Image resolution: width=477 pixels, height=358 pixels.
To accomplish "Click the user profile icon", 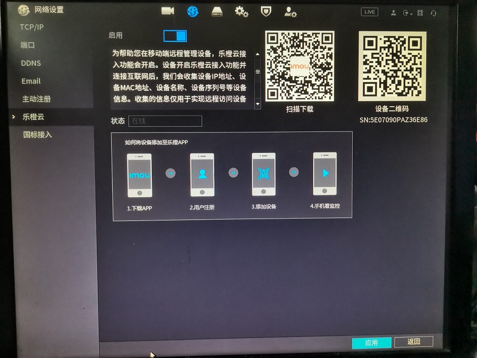I will pos(394,13).
